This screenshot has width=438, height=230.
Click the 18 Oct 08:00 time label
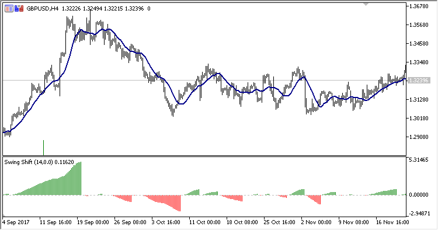tap(242, 222)
